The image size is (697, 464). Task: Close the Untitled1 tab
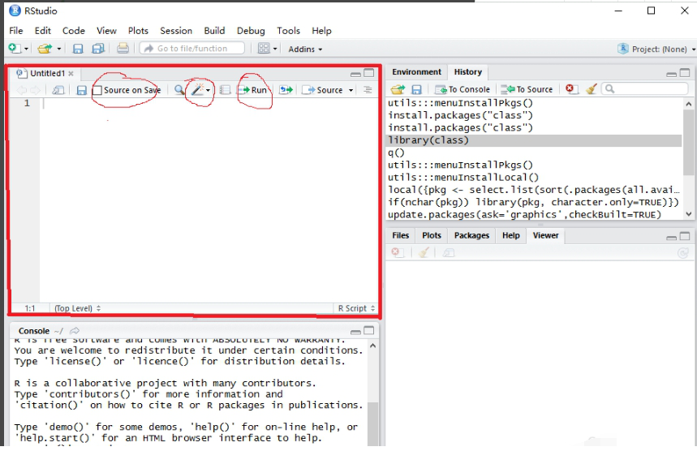(x=71, y=74)
